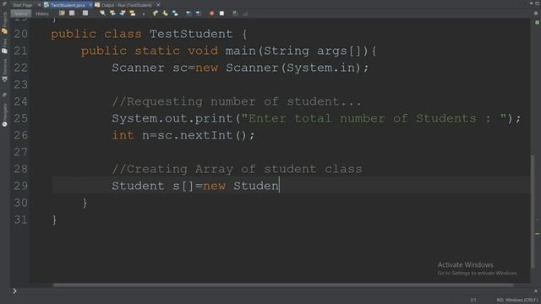Open the Files side panel
This screenshot has width=541, height=304.
(4, 46)
